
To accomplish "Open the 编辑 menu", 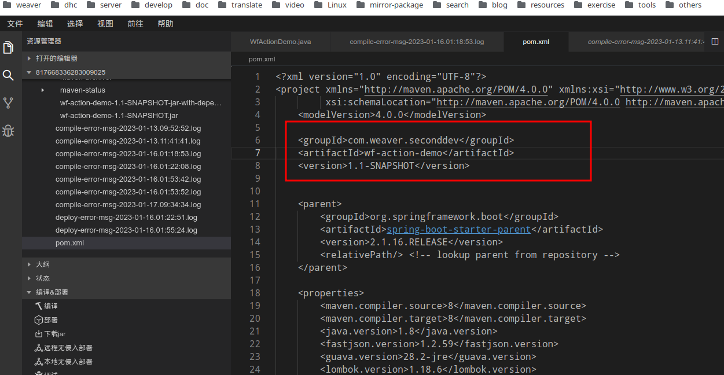I will [x=45, y=24].
